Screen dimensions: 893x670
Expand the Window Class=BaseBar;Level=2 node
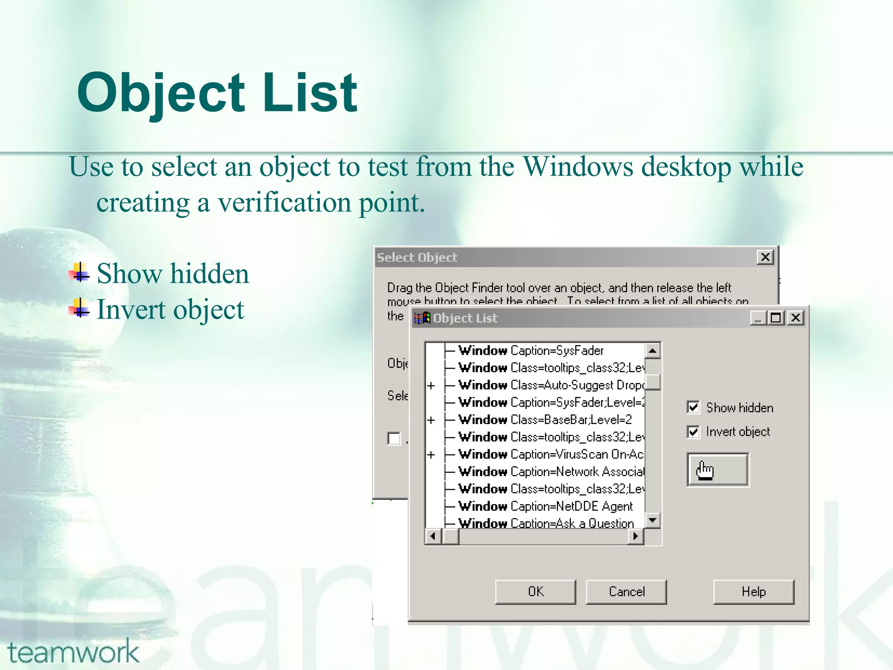click(x=431, y=420)
